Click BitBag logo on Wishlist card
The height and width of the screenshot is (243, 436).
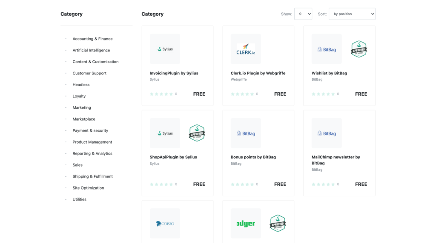tap(327, 49)
